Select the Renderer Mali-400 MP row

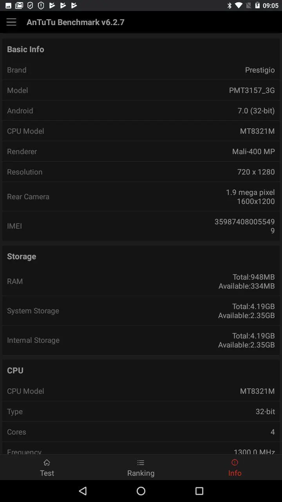click(x=141, y=151)
